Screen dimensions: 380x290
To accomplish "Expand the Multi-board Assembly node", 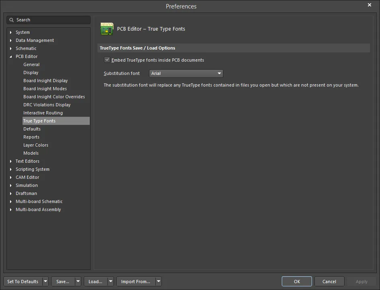I will [x=10, y=209].
